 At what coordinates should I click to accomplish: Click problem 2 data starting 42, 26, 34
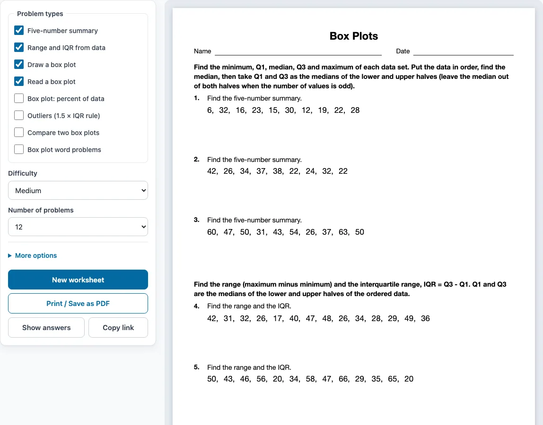tap(277, 171)
